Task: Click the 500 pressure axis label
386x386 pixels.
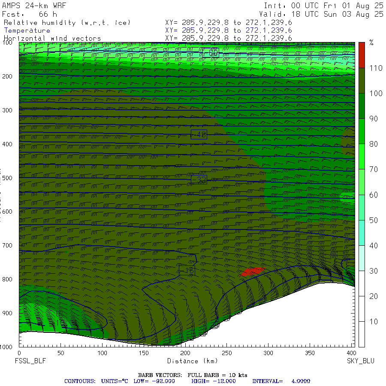Action: pos(7,178)
